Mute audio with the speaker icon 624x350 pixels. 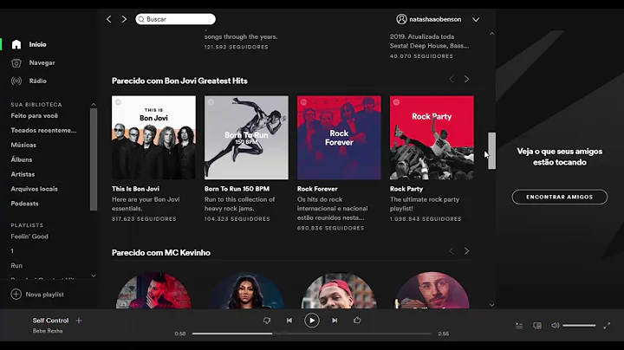tap(556, 326)
